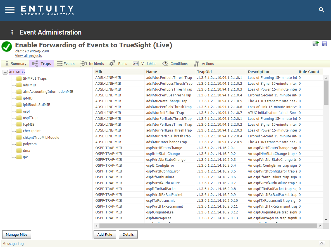Sort by the Mib column header
331x248 pixels.
point(119,72)
